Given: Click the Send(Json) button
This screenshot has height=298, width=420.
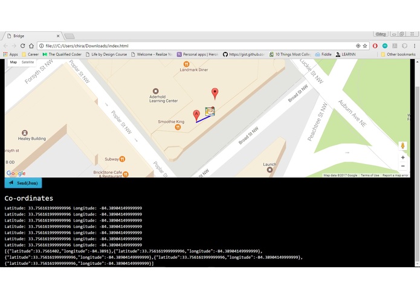Looking at the screenshot, I should click(x=24, y=183).
